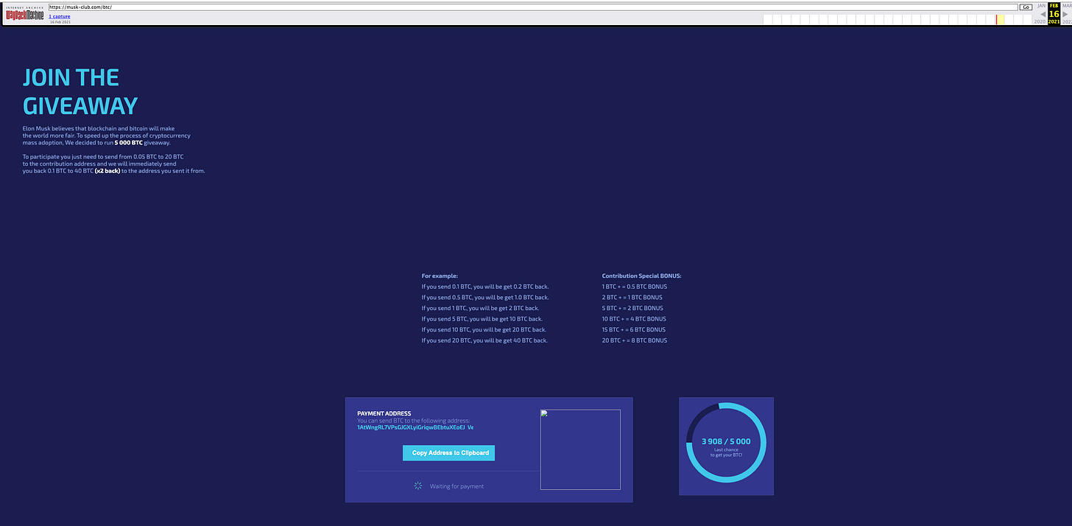Click the Go button
The height and width of the screenshot is (526, 1072).
(x=1026, y=7)
